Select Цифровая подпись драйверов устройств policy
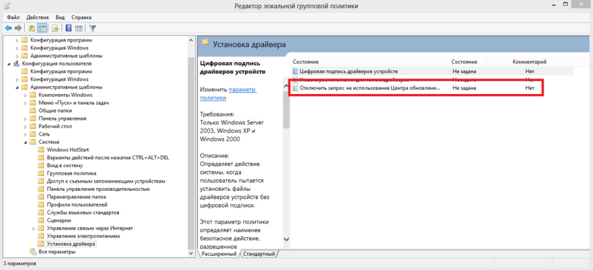 coord(349,71)
